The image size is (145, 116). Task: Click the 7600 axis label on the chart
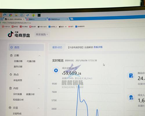(54, 92)
